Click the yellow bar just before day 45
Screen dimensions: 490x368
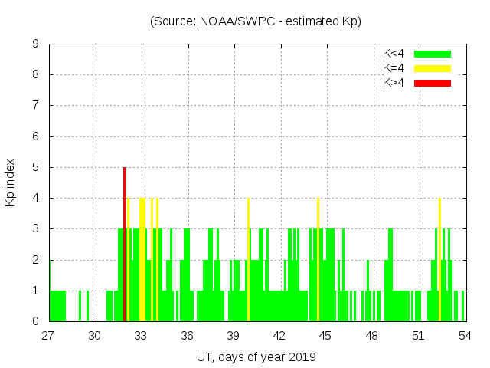pyautogui.click(x=318, y=261)
